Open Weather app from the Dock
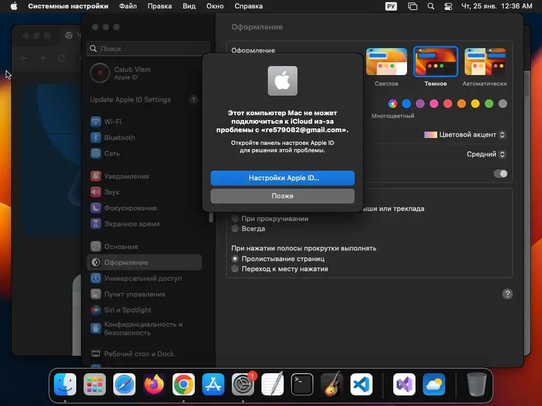Screen dimensions: 542x406 click(x=434, y=384)
